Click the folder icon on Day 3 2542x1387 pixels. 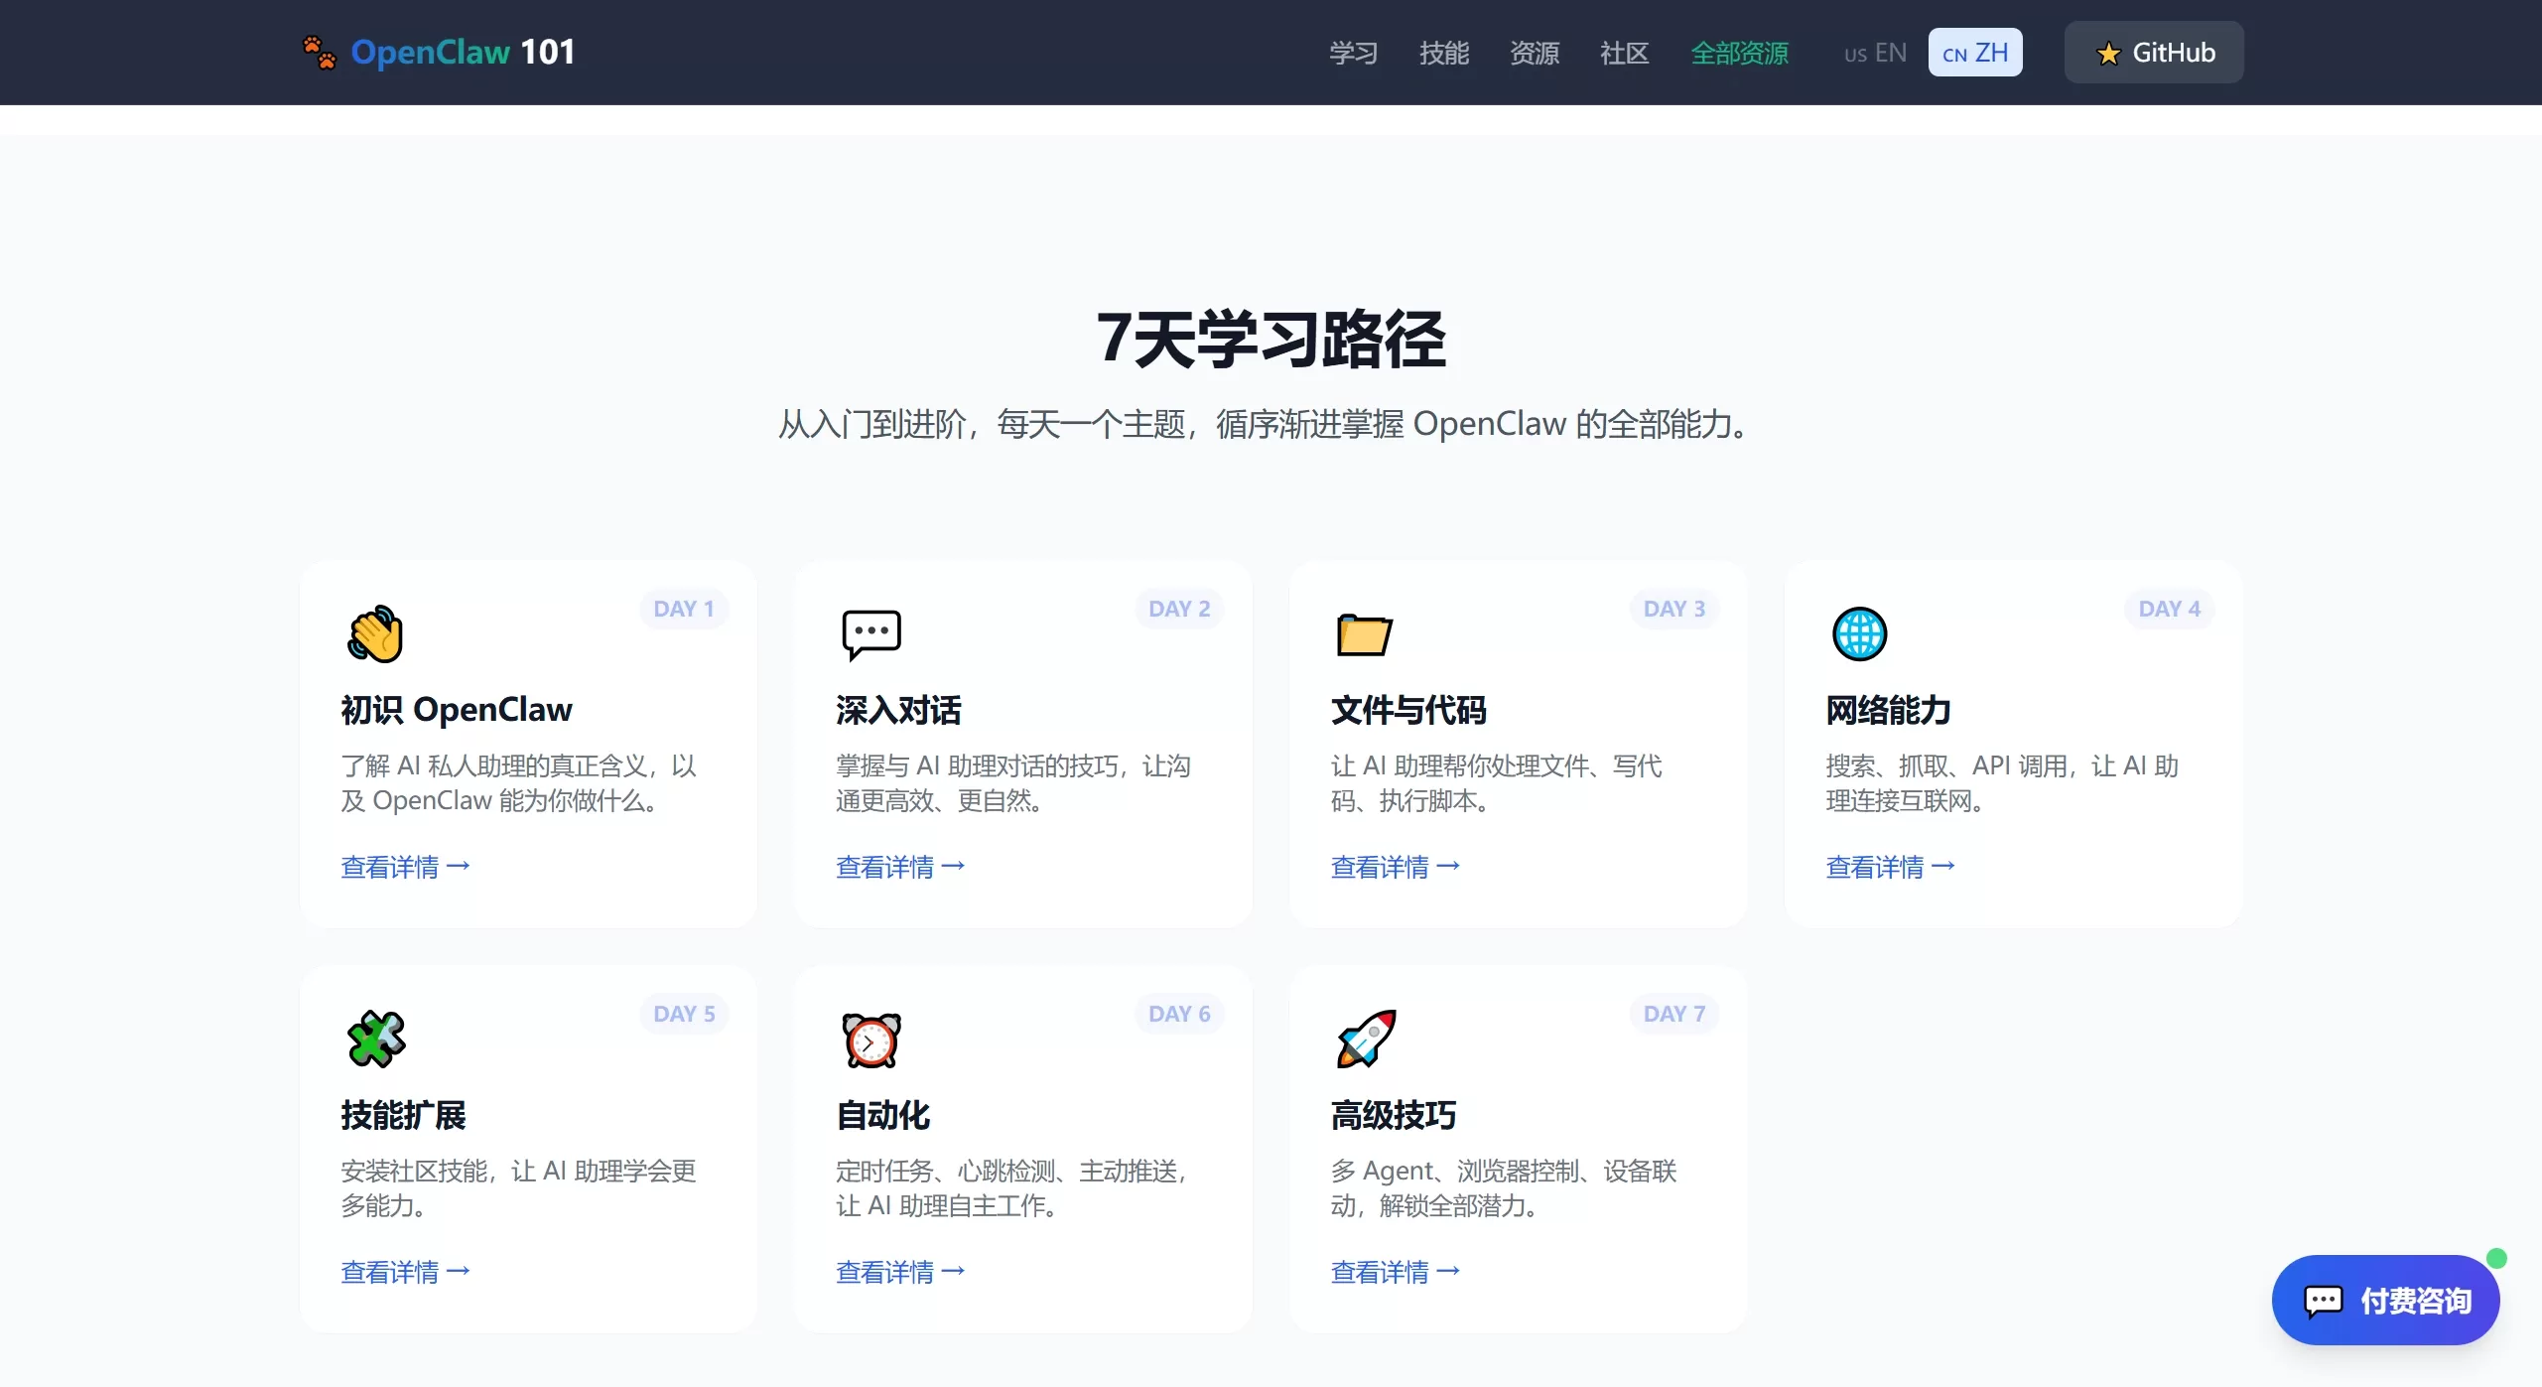pyautogui.click(x=1365, y=634)
